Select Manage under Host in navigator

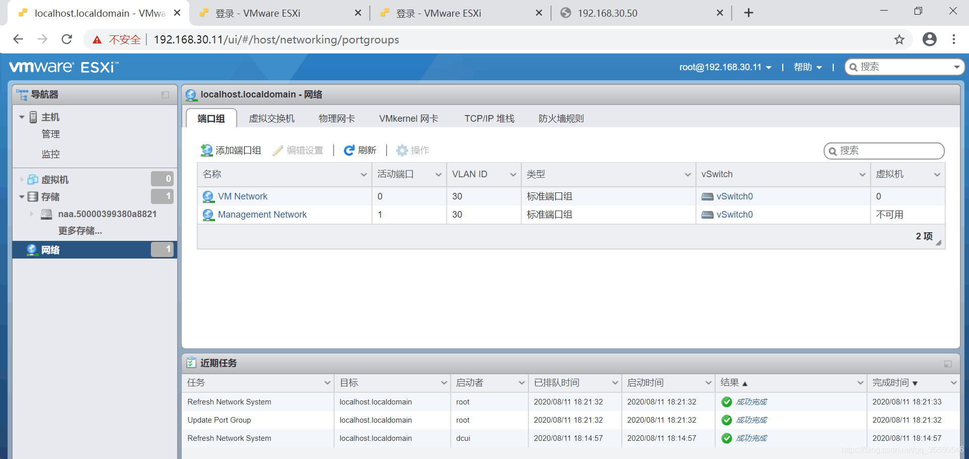coord(50,134)
